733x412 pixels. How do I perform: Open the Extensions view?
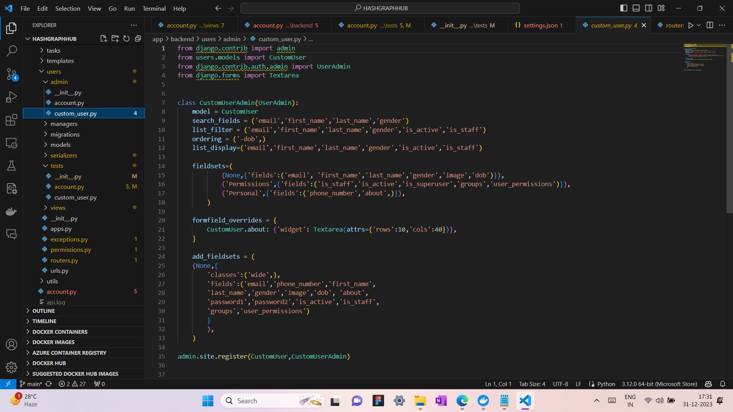tap(11, 120)
